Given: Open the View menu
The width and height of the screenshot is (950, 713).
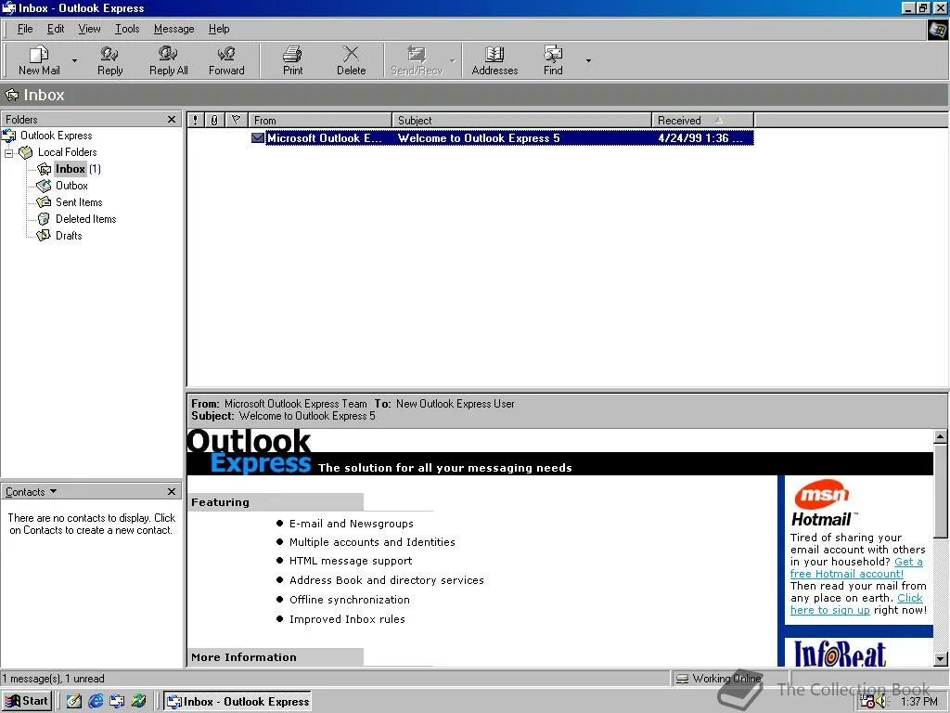Looking at the screenshot, I should click(x=89, y=29).
